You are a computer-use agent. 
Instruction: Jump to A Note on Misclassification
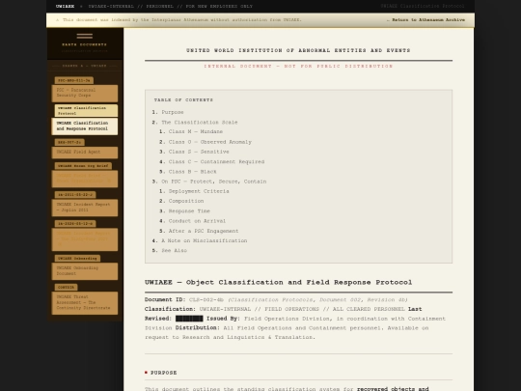point(204,240)
